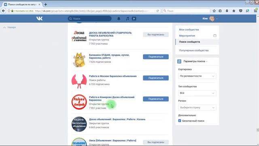This screenshot has height=146, width=259.
Task: Open the Firefox hamburger menu
Action: [x=255, y=11]
